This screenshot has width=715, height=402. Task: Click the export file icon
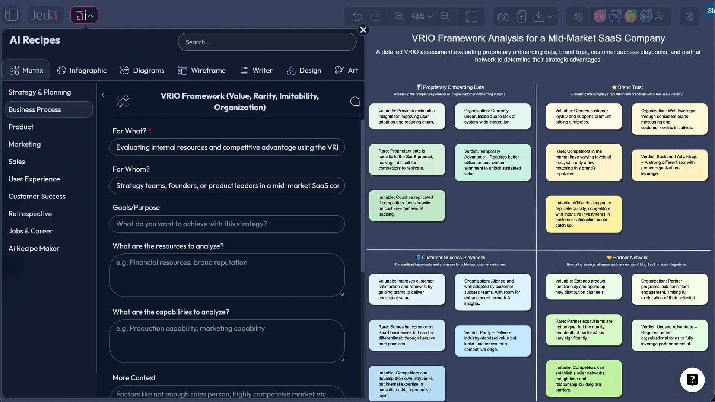(x=521, y=16)
